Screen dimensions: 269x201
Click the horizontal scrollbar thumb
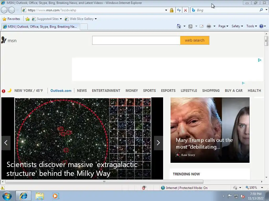(104, 182)
